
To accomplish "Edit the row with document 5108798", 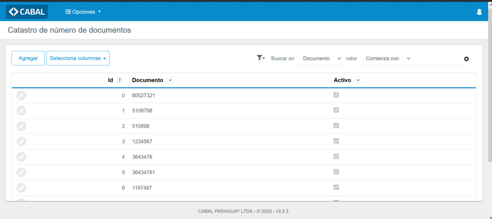I will [x=21, y=111].
